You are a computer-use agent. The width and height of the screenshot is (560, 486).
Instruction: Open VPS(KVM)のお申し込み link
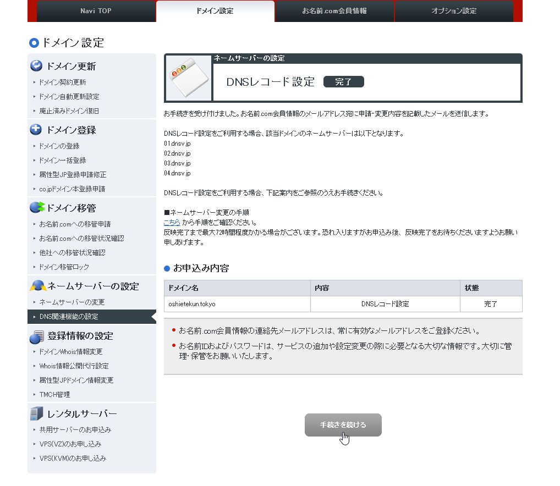pyautogui.click(x=73, y=458)
